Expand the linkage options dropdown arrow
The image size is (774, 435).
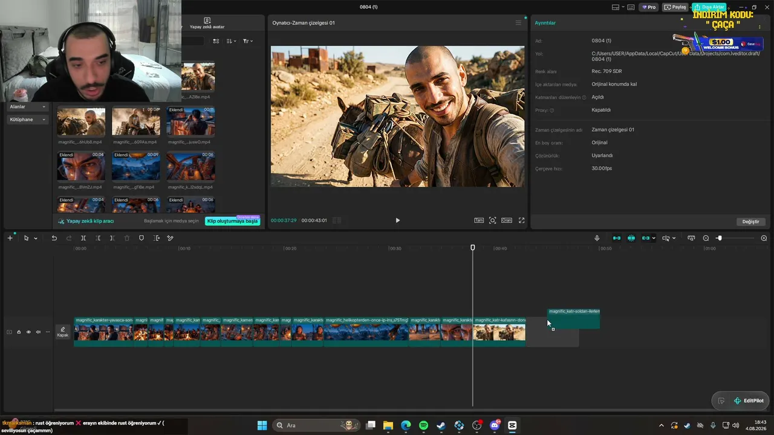coord(654,239)
